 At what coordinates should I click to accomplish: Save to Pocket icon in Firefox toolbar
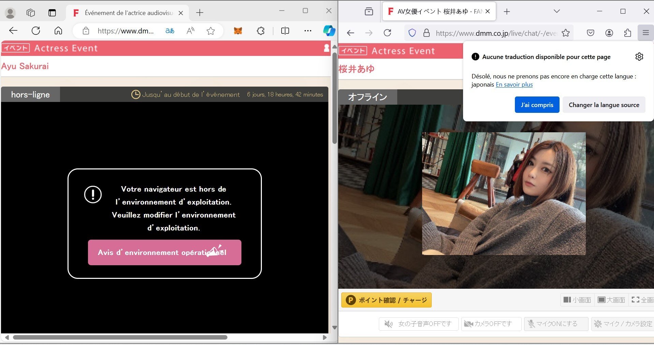point(591,33)
